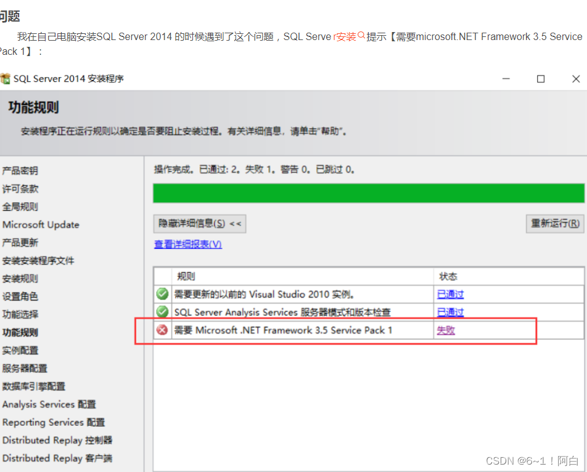Select 实例配置 step in sidebar
The width and height of the screenshot is (587, 472).
coord(20,351)
